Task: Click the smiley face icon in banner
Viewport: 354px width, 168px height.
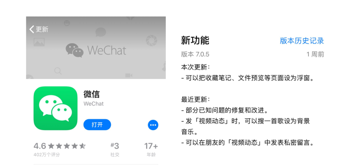Action: (x=67, y=23)
